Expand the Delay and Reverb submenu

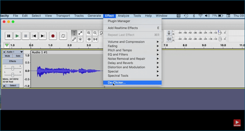click(x=132, y=63)
